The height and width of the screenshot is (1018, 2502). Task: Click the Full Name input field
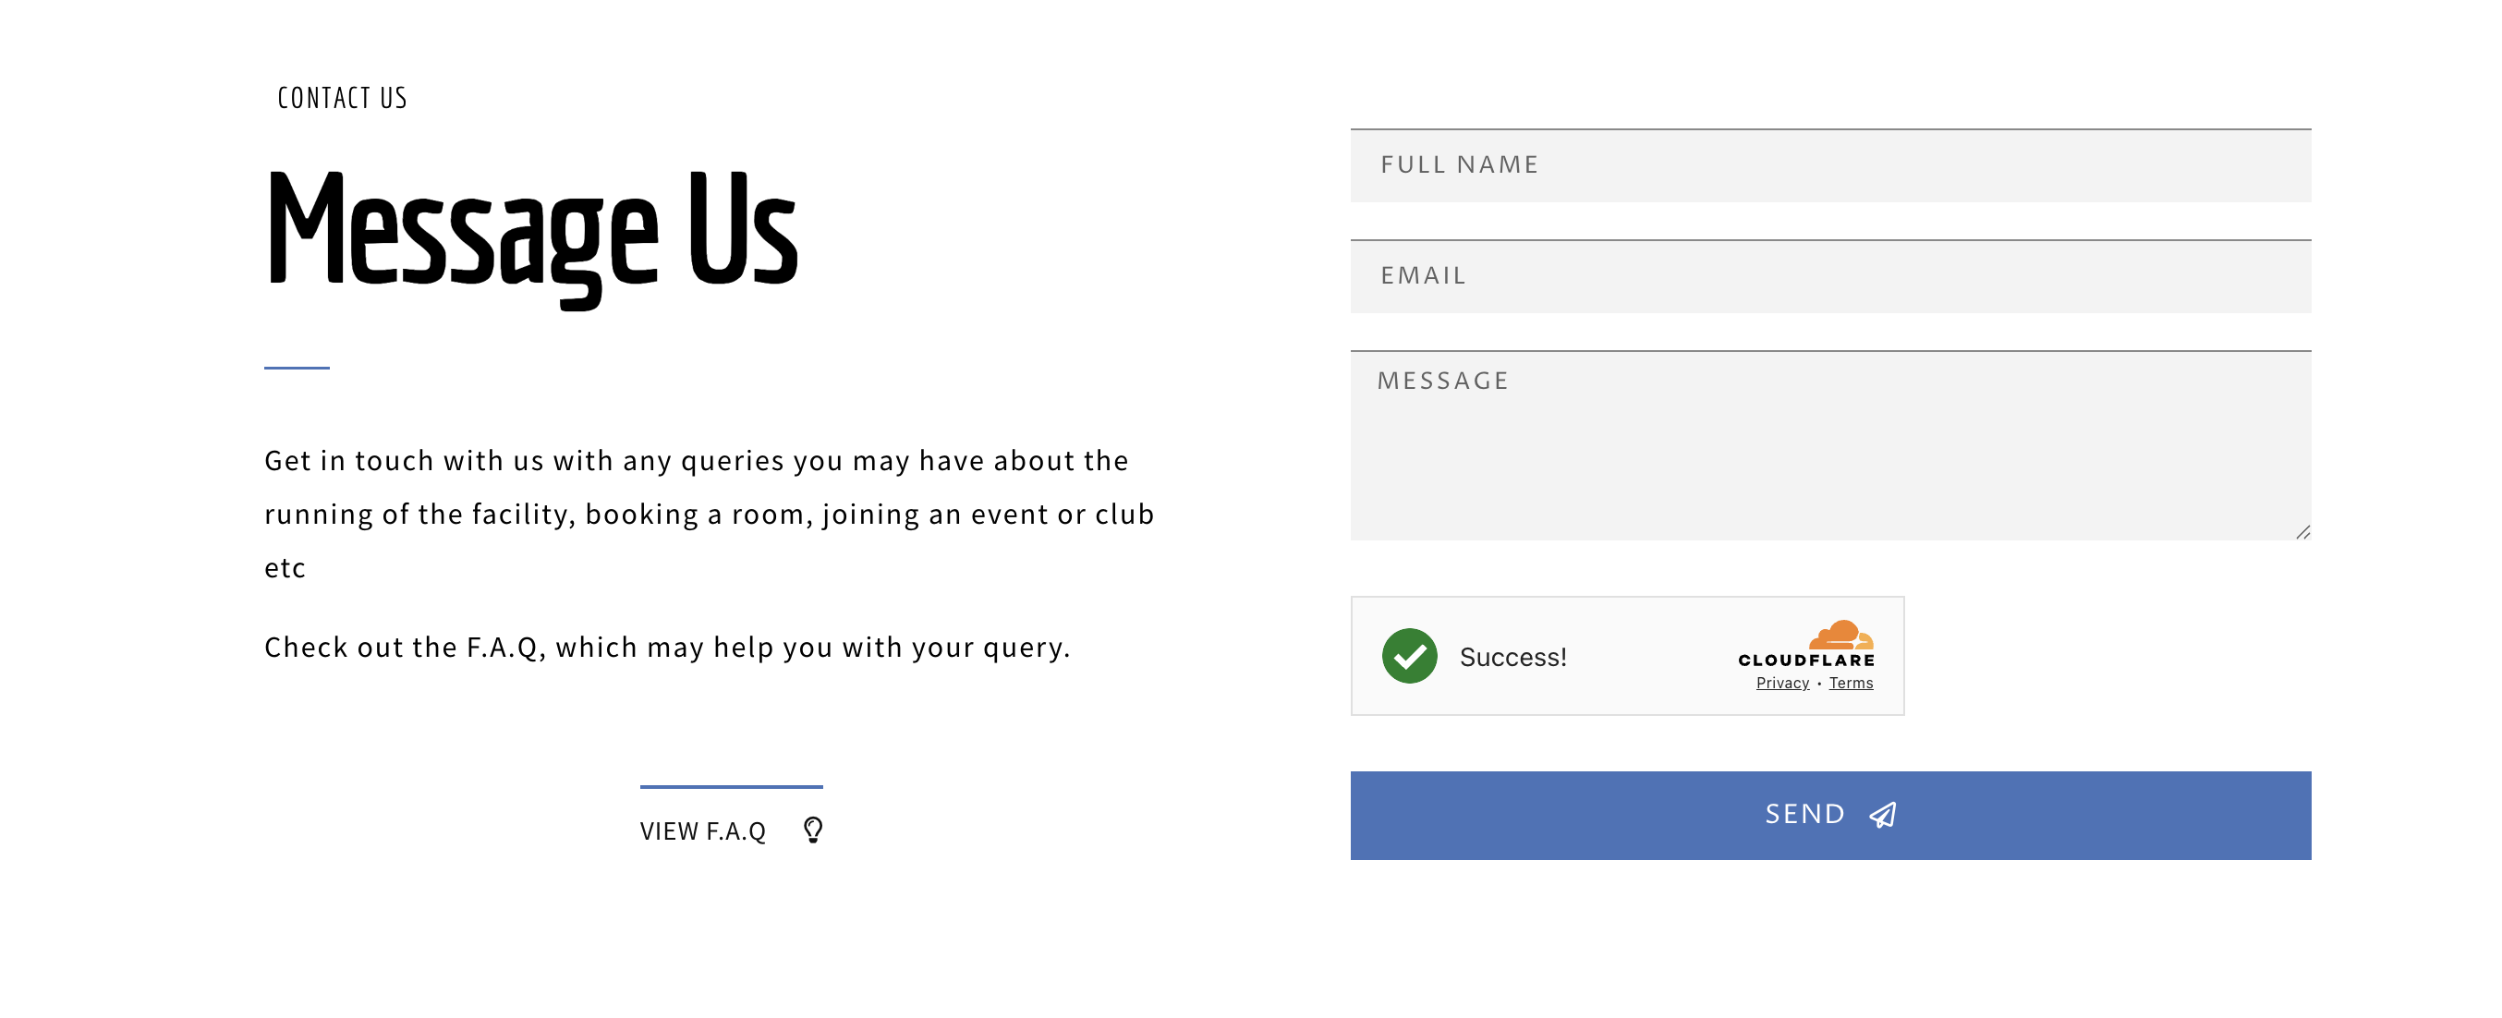coord(1830,165)
